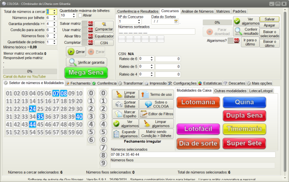Screen dimensions: 289x182
Task: Click Sortear Bilhete dice button
Action: coord(125,104)
